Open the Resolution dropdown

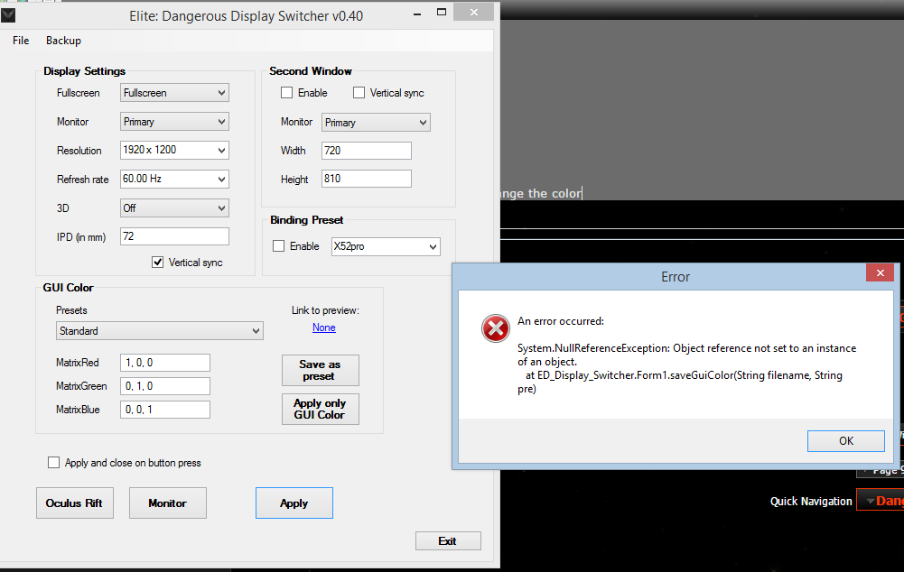174,151
